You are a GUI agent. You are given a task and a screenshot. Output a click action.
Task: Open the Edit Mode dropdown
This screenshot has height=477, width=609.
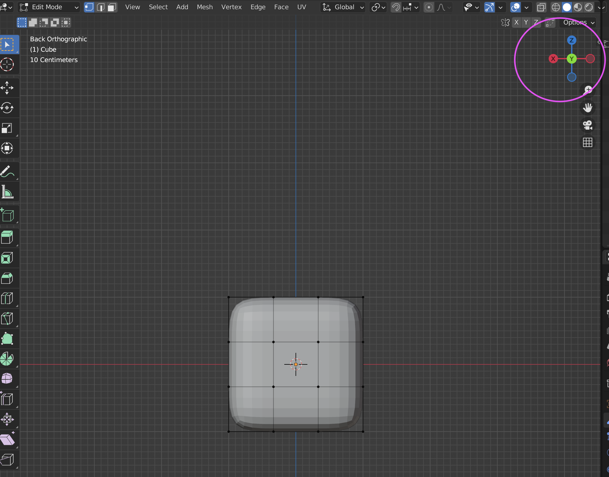point(49,7)
